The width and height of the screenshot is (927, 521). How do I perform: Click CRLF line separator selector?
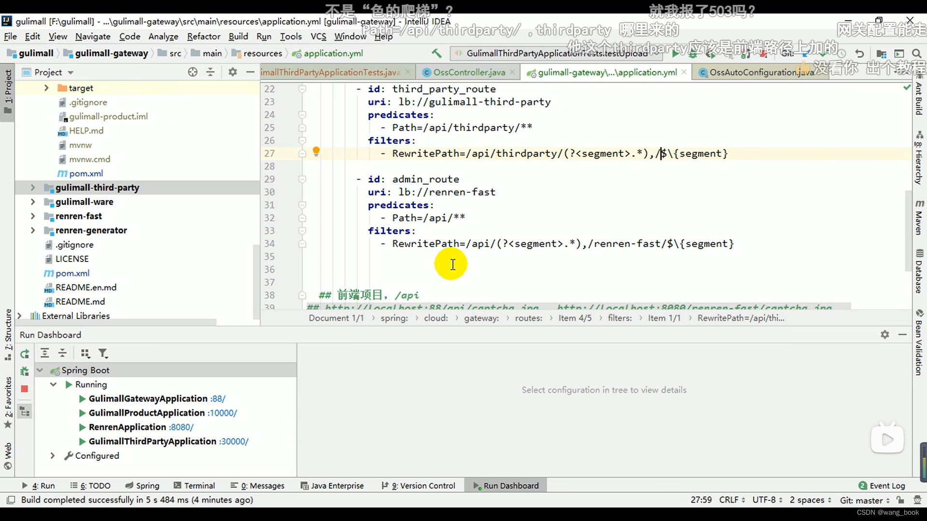point(732,500)
